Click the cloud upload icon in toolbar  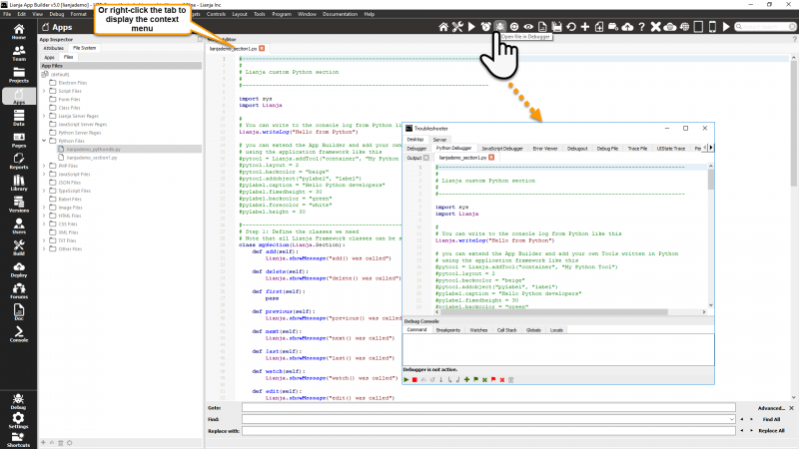tap(627, 27)
